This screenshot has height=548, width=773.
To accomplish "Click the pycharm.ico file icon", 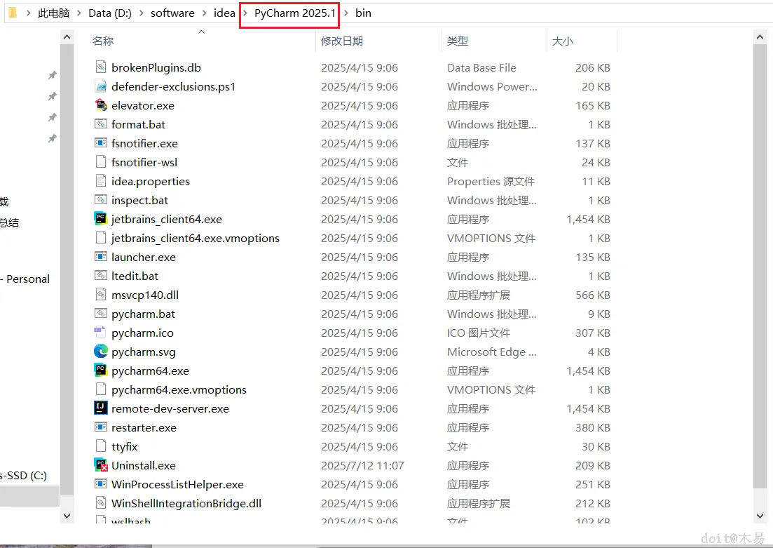I will click(101, 333).
